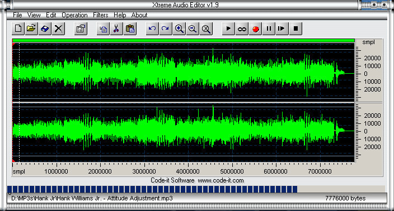Click the Xtreme Audio Editor v1.9 title
The width and height of the screenshot is (394, 211).
click(x=185, y=5)
